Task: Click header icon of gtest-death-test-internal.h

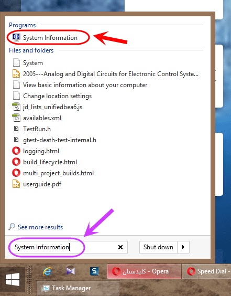Action: point(16,140)
